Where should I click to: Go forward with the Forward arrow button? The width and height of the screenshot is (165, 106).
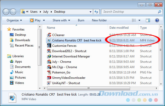[13, 12]
